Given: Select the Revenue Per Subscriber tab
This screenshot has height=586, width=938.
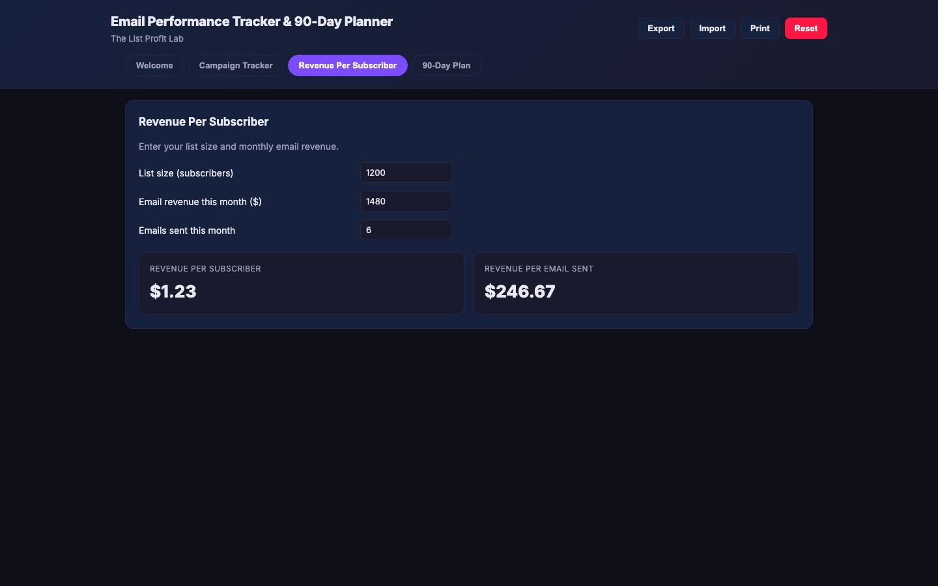Looking at the screenshot, I should [x=348, y=66].
